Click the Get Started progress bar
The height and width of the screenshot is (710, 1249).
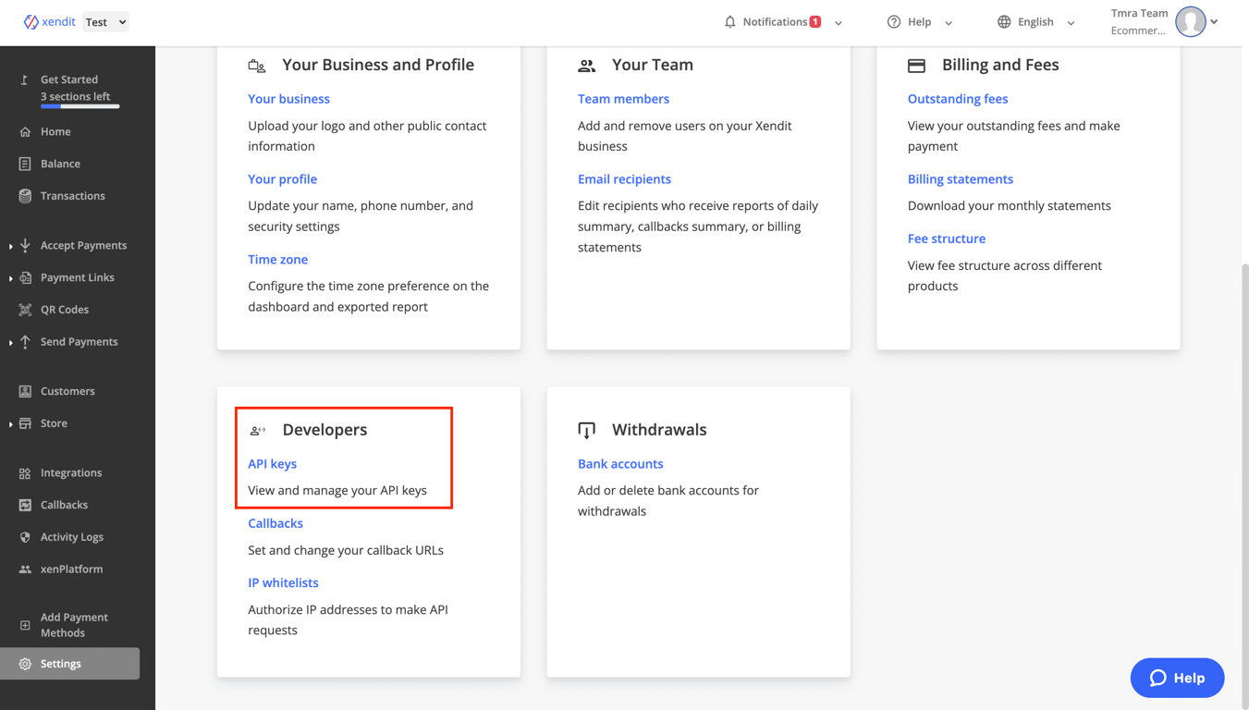pos(80,106)
